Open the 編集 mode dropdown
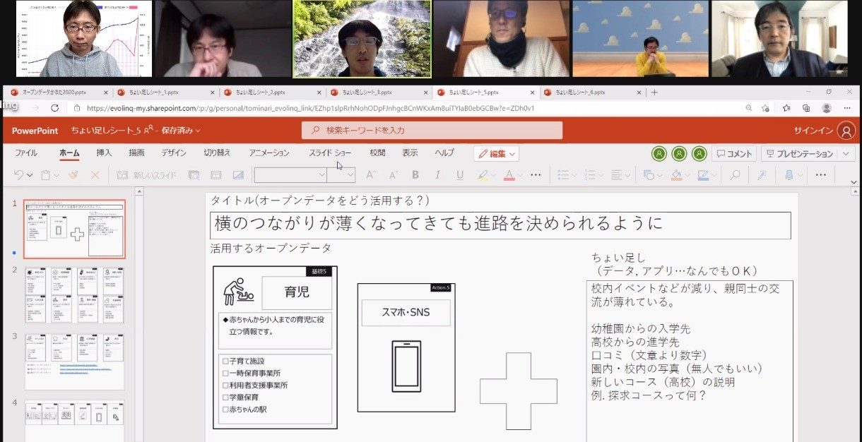This screenshot has width=862, height=442. coord(497,153)
